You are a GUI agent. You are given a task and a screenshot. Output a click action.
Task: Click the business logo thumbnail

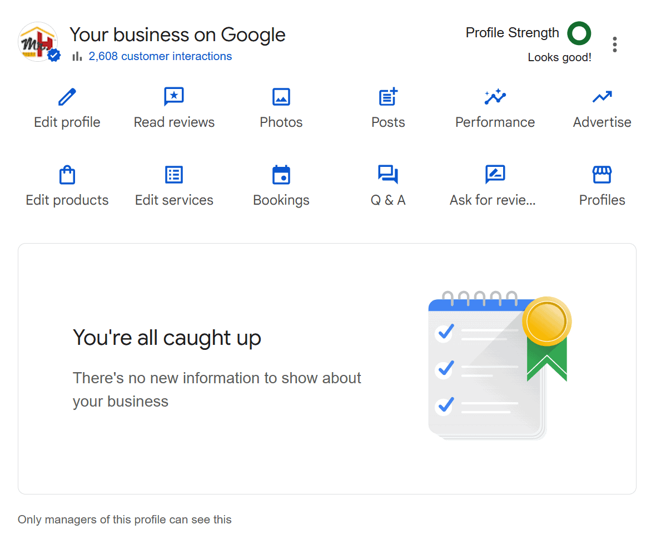pyautogui.click(x=38, y=42)
